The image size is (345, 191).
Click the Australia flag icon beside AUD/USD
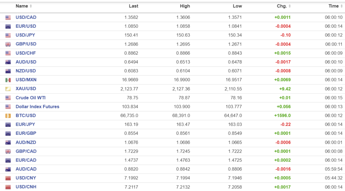click(x=8, y=62)
